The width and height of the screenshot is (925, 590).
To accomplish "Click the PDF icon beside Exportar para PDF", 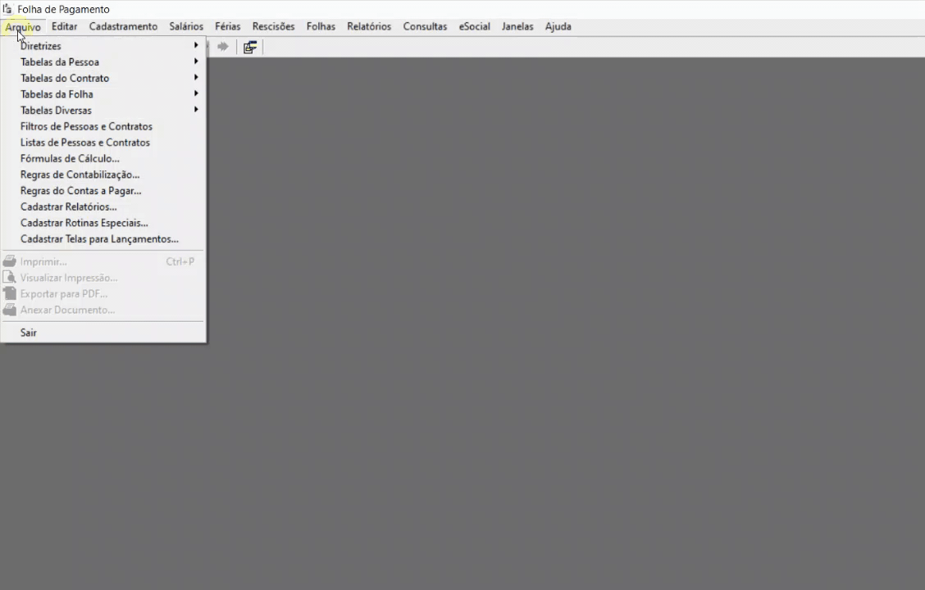I will (8, 293).
